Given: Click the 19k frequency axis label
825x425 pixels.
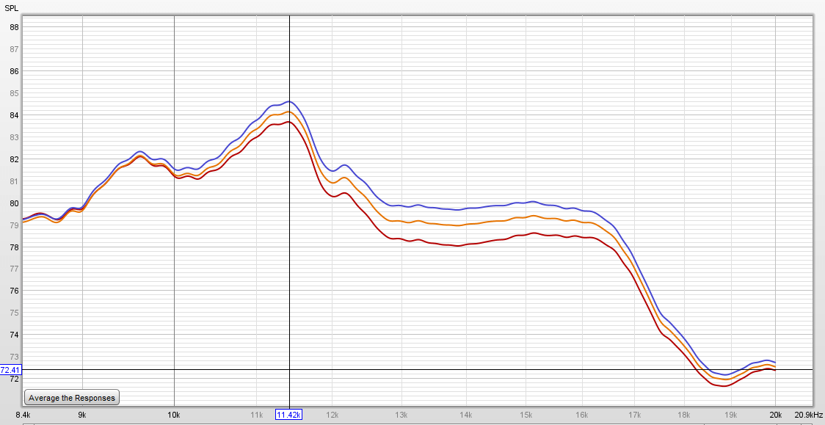Looking at the screenshot, I should click(x=731, y=415).
